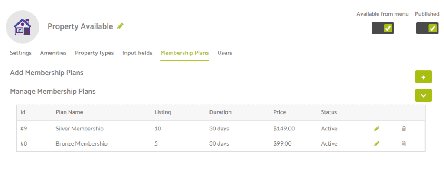Screen dimensions: 444x175
Task: Click the Add Membership Plans heading
Action: (47, 73)
